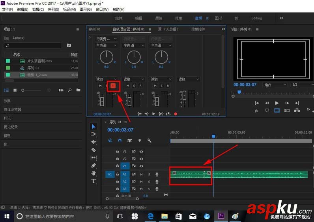Switch project panel to list view
Viewport: 314px width, 222px height.
6,90
